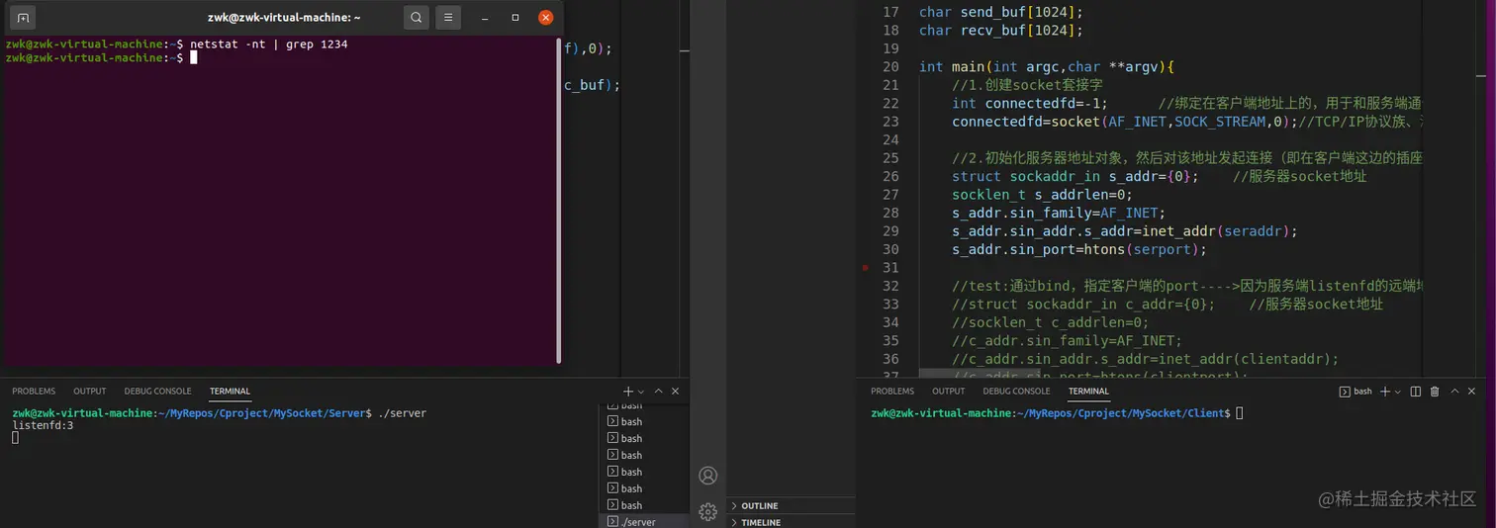The width and height of the screenshot is (1496, 528).
Task: Close the Client terminal panel
Action: coord(1473,392)
